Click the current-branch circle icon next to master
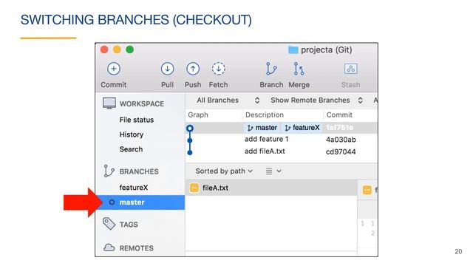The height and width of the screenshot is (266, 473). 112,202
